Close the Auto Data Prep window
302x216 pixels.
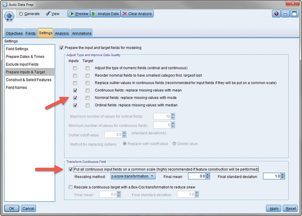point(293,3)
